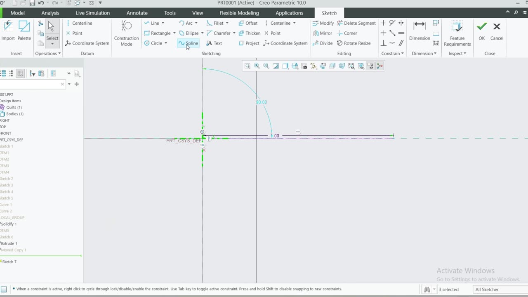Expand the Operations group dropdown
528x297 pixels.
48,53
